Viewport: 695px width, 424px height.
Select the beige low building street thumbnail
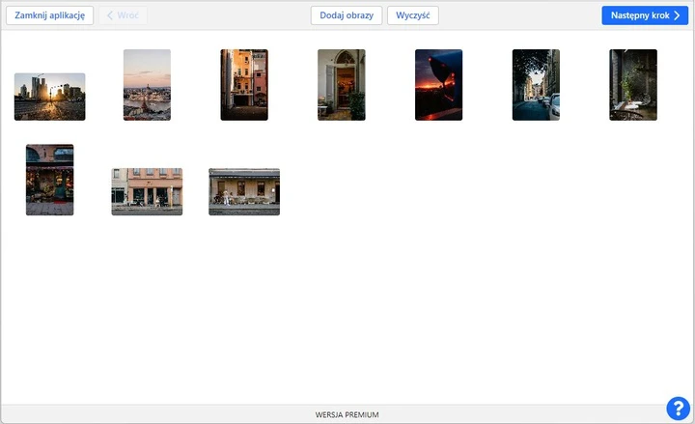[x=244, y=191]
